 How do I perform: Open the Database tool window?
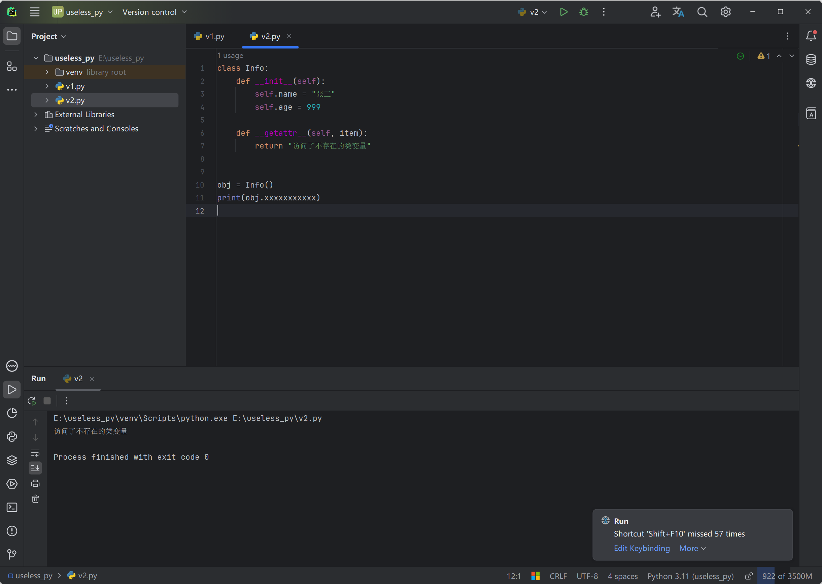tap(811, 59)
